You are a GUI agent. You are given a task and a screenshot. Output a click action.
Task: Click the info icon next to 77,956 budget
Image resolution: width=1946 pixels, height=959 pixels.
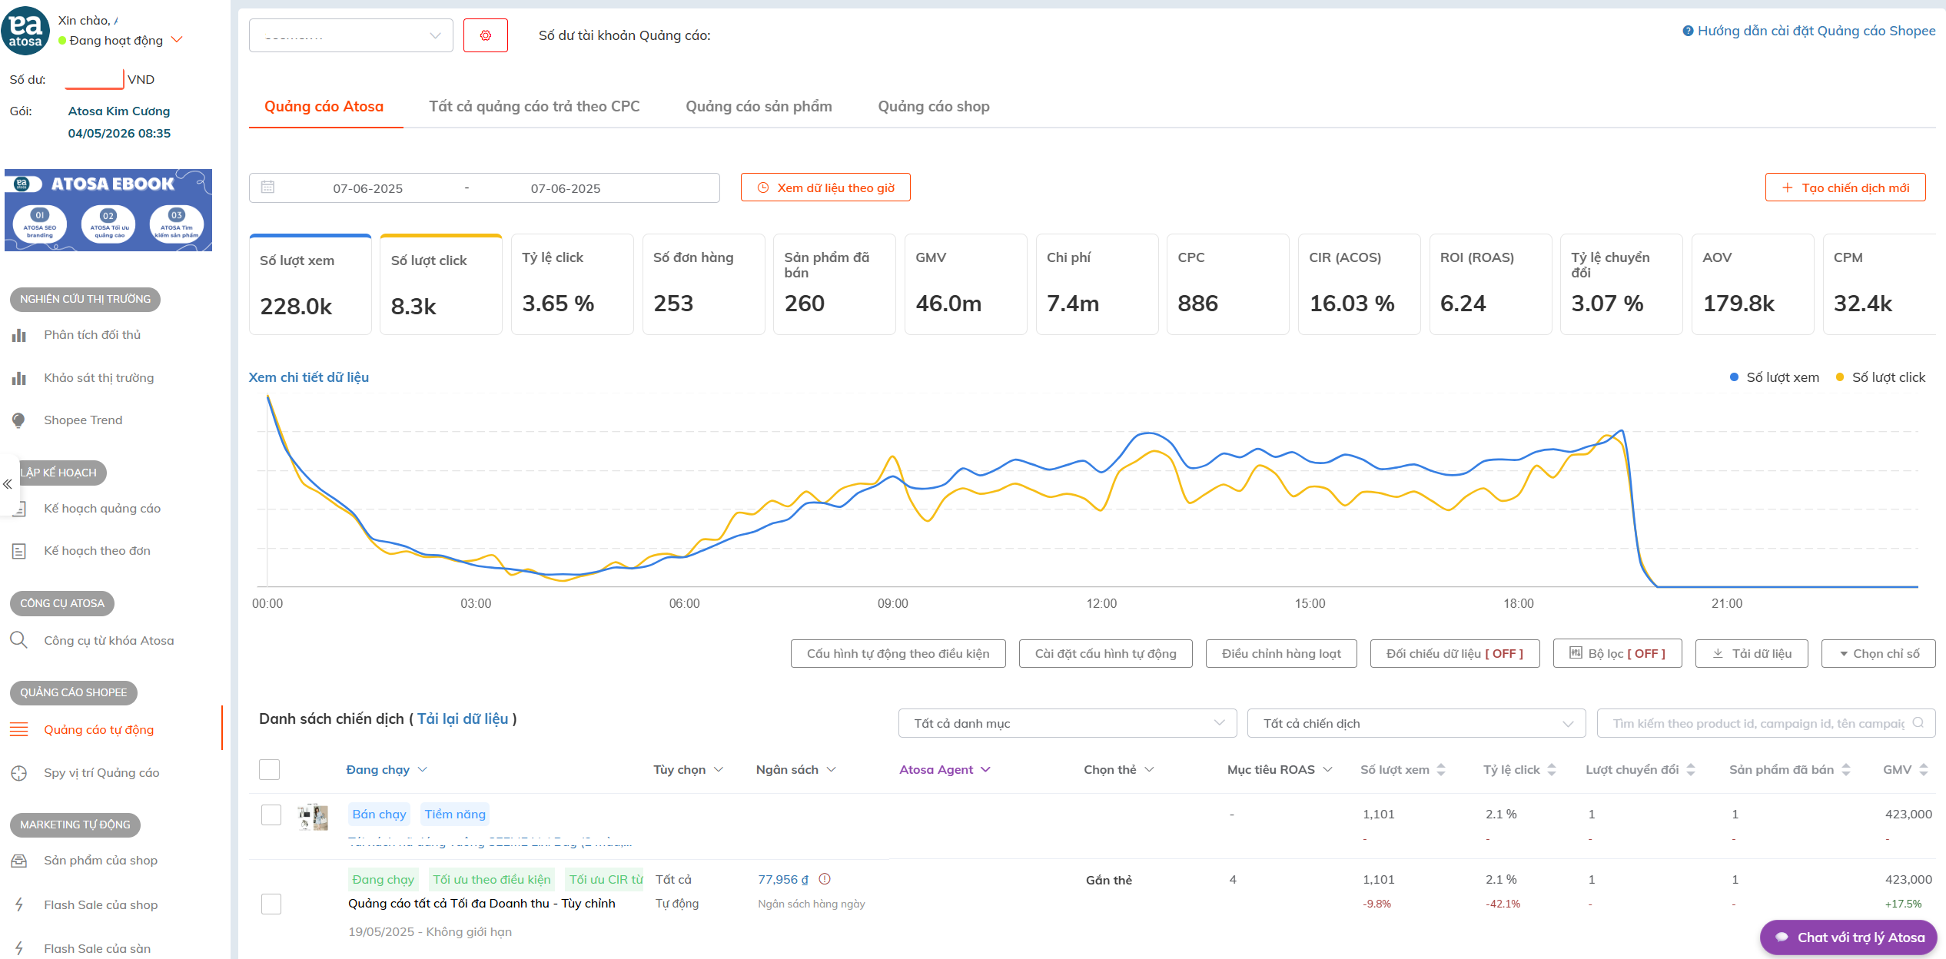825,879
